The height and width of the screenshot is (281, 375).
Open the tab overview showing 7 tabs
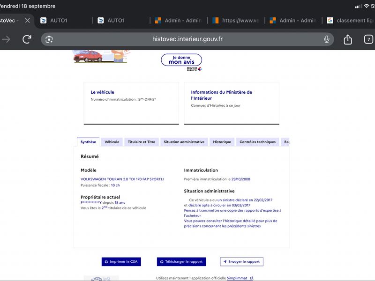(x=368, y=39)
